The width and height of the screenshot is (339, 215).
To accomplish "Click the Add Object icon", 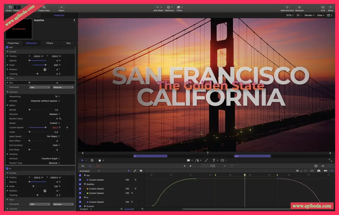I will [x=158, y=7].
